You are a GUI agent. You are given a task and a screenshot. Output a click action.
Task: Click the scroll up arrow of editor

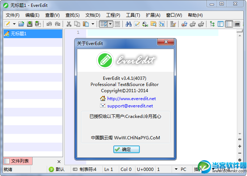tap(240, 36)
